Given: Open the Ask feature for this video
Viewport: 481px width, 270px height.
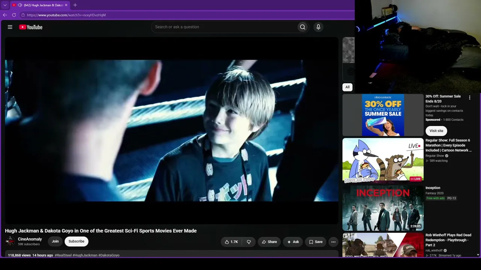Looking at the screenshot, I should point(293,242).
